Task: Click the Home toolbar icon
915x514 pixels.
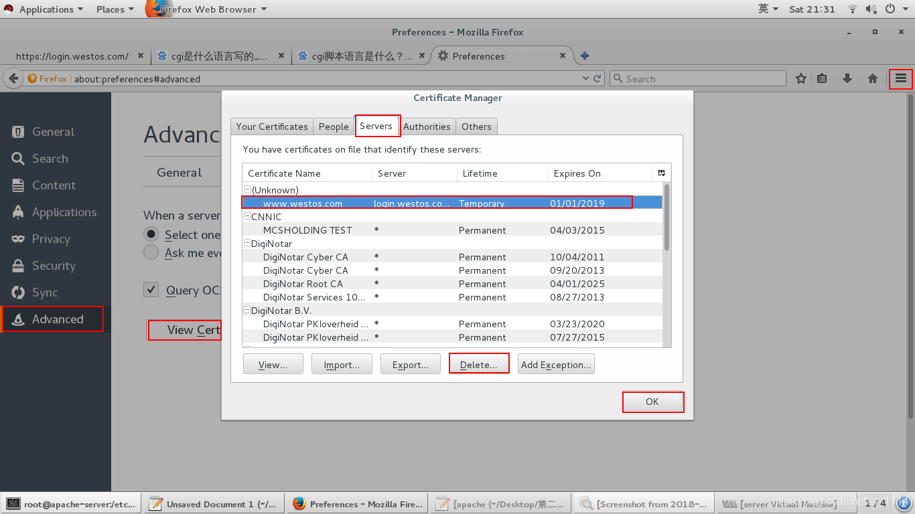Action: (873, 78)
